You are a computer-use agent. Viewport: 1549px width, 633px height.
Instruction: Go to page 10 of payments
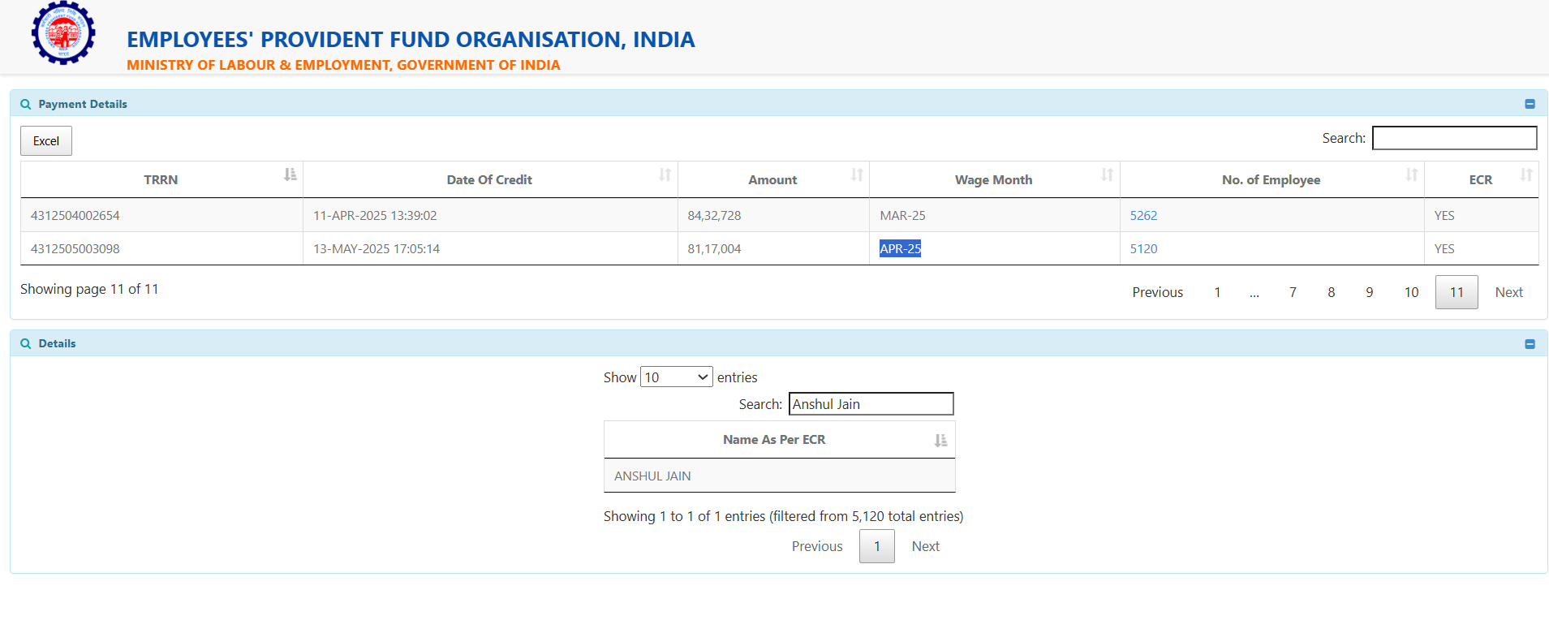(1411, 292)
